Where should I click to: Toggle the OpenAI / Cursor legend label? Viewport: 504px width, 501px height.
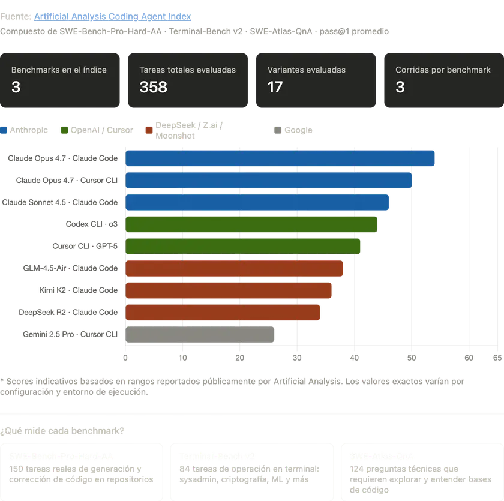[101, 130]
